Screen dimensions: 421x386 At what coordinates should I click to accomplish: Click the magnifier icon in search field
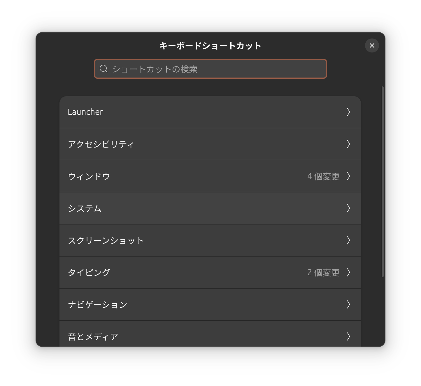pos(104,69)
